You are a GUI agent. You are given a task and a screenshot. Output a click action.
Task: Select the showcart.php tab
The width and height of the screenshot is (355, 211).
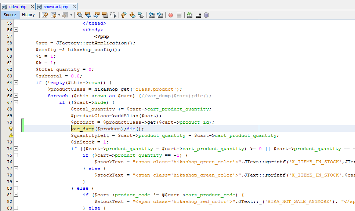pyautogui.click(x=56, y=7)
